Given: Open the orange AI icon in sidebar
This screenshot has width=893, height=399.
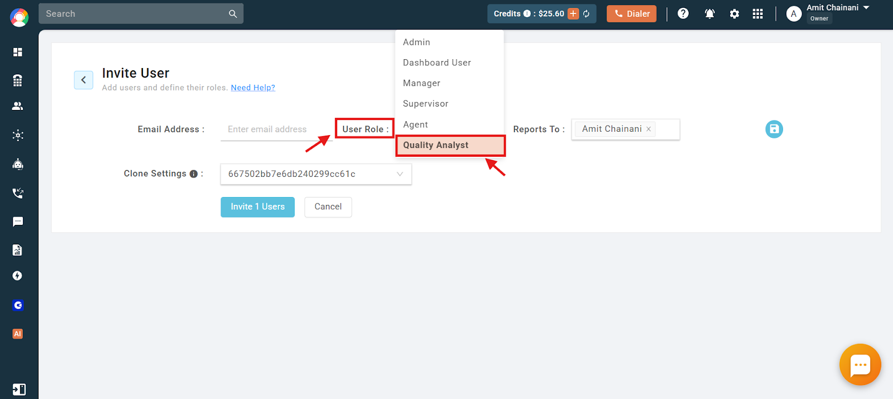Looking at the screenshot, I should click(x=18, y=334).
